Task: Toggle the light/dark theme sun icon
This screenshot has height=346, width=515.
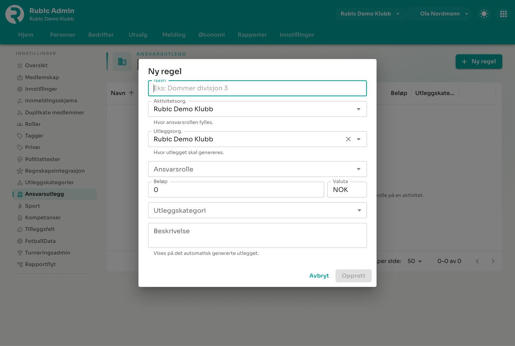Action: [x=484, y=14]
